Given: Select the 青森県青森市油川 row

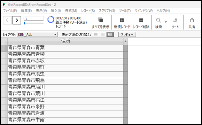Looking at the screenshot, I should (x=66, y=88).
